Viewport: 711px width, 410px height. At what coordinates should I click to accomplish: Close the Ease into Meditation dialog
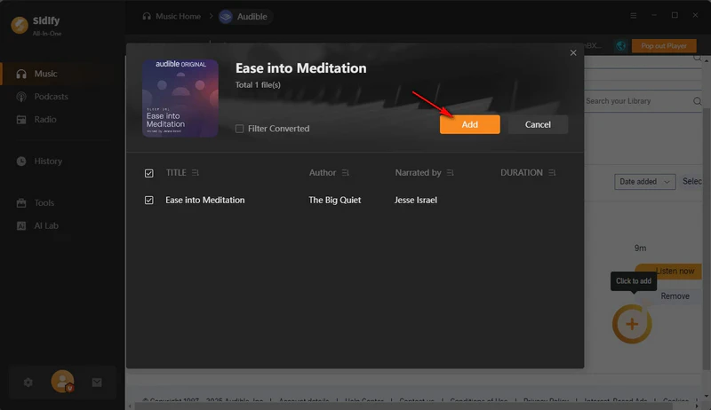click(x=573, y=53)
